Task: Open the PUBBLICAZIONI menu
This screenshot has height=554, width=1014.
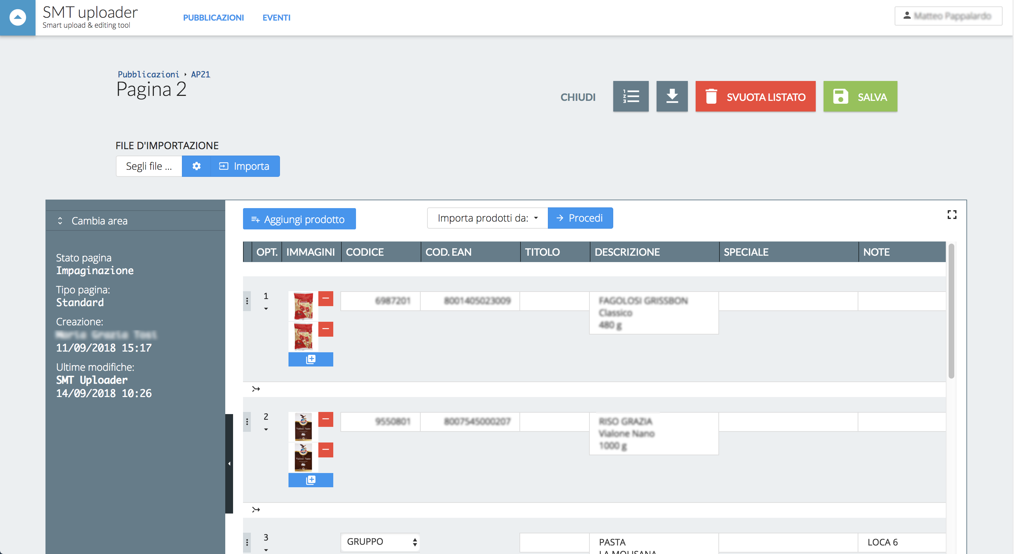Action: tap(213, 18)
